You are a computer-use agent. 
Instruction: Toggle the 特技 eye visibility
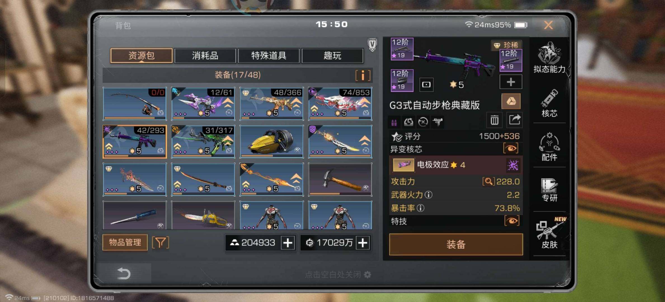[512, 221]
